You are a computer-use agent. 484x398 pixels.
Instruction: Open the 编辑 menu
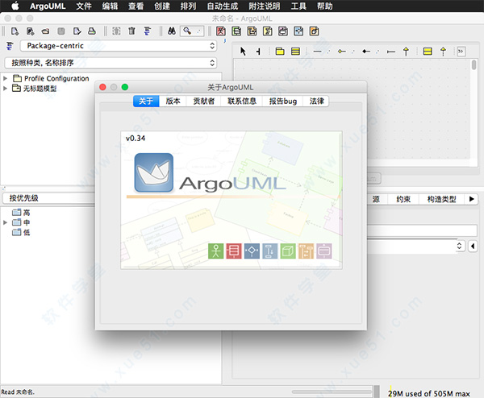point(110,6)
